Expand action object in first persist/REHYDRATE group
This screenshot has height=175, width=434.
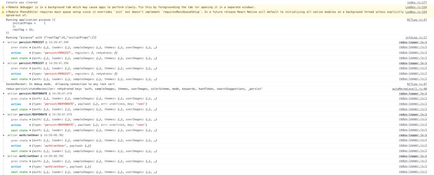(x=30, y=104)
